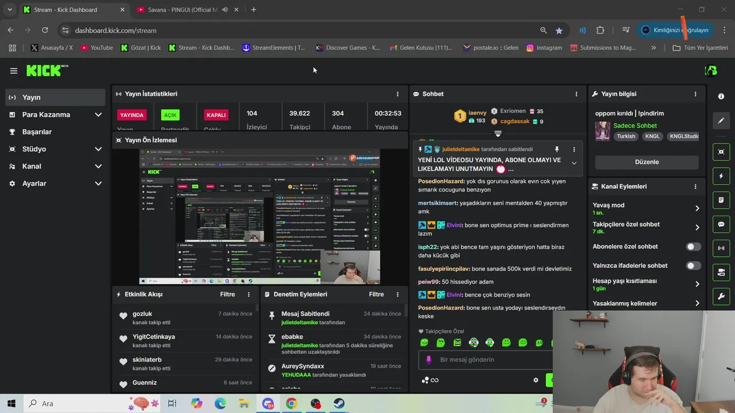Open the Windows Start menu
The image size is (735, 413).
tap(11, 403)
